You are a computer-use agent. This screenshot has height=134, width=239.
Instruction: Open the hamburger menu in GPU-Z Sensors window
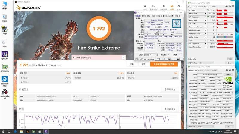point(233,6)
